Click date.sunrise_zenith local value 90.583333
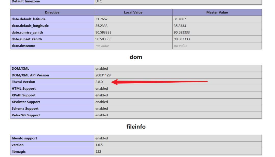275x157 pixels. point(103,32)
